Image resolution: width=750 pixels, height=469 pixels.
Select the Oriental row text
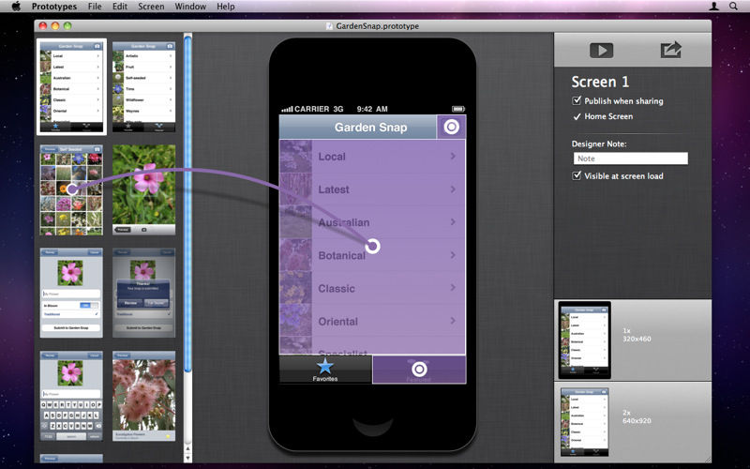pos(338,322)
